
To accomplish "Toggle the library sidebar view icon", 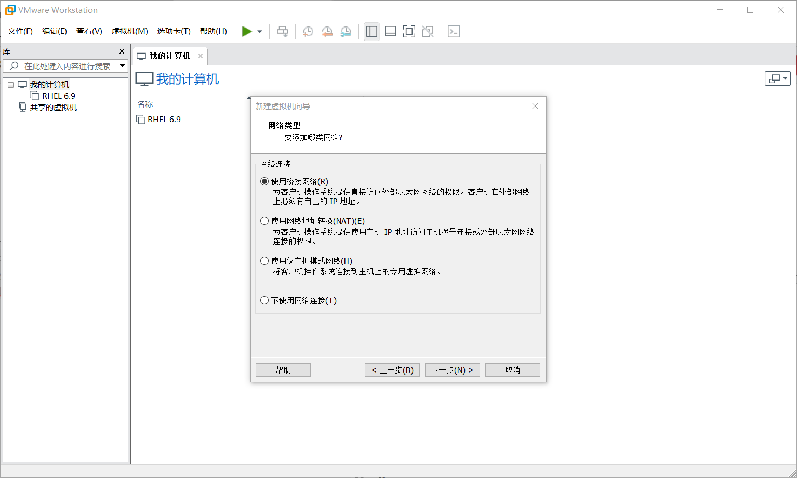I will [x=371, y=31].
